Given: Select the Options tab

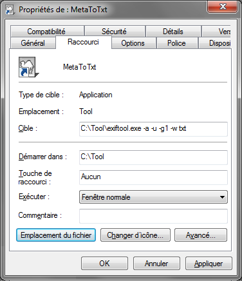Looking at the screenshot, I should [x=133, y=43].
